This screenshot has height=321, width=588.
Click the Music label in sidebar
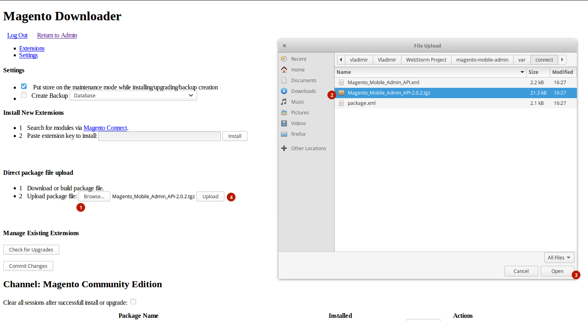298,102
